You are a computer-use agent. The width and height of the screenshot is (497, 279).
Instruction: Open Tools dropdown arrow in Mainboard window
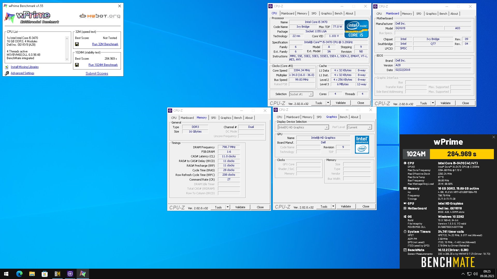(x=433, y=103)
